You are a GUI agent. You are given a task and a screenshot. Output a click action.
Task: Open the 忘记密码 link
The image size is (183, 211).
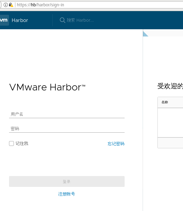tap(116, 144)
